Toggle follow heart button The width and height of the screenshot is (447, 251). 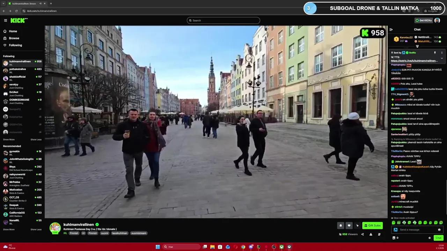click(x=349, y=226)
